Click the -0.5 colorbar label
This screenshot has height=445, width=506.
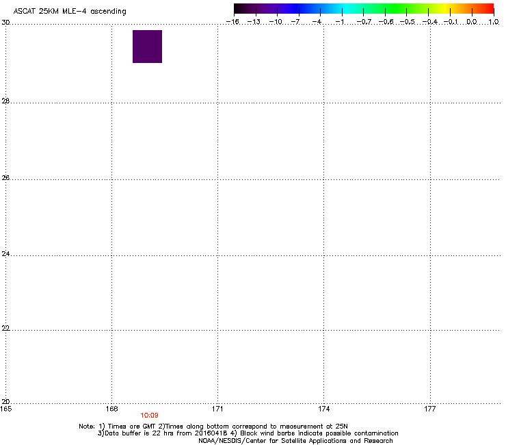click(x=408, y=22)
